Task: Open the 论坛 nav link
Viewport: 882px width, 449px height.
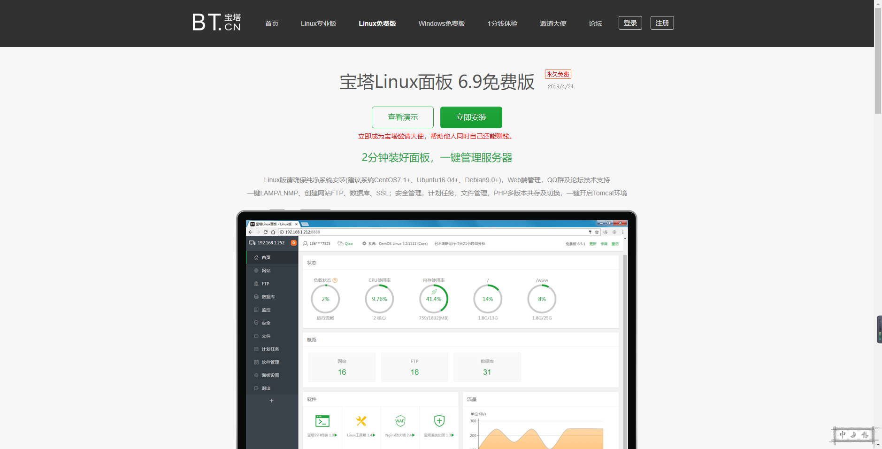Action: (595, 23)
